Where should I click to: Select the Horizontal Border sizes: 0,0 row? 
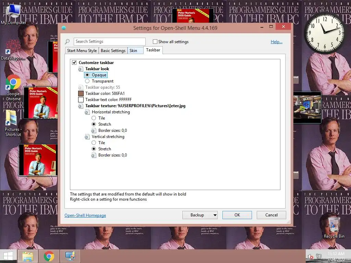(x=112, y=130)
